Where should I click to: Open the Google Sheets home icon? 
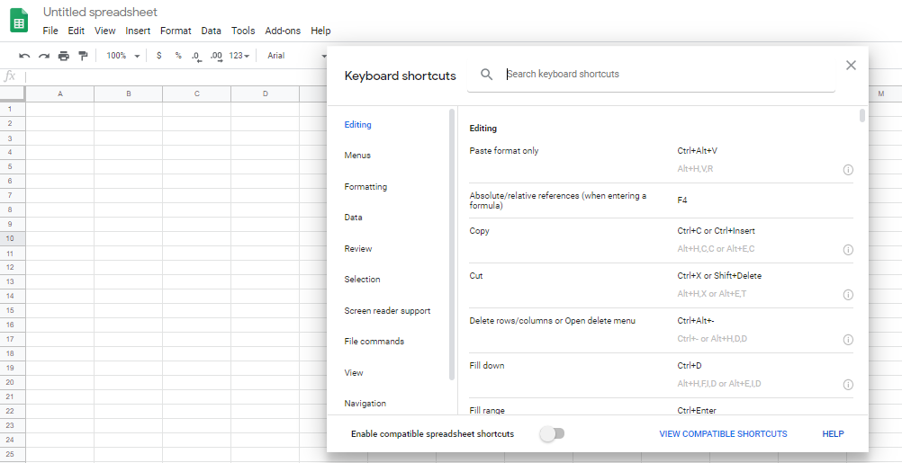[19, 21]
